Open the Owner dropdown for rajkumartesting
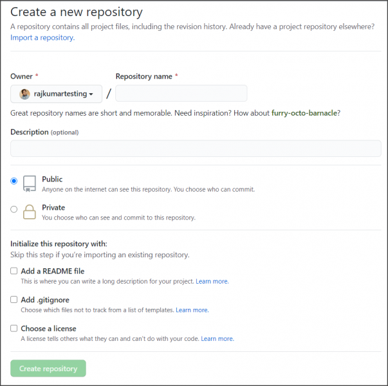The height and width of the screenshot is (386, 388). coord(57,94)
